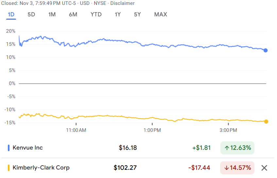Click the blue Kenvue color indicator
This screenshot has width=277, height=178.
click(9, 148)
